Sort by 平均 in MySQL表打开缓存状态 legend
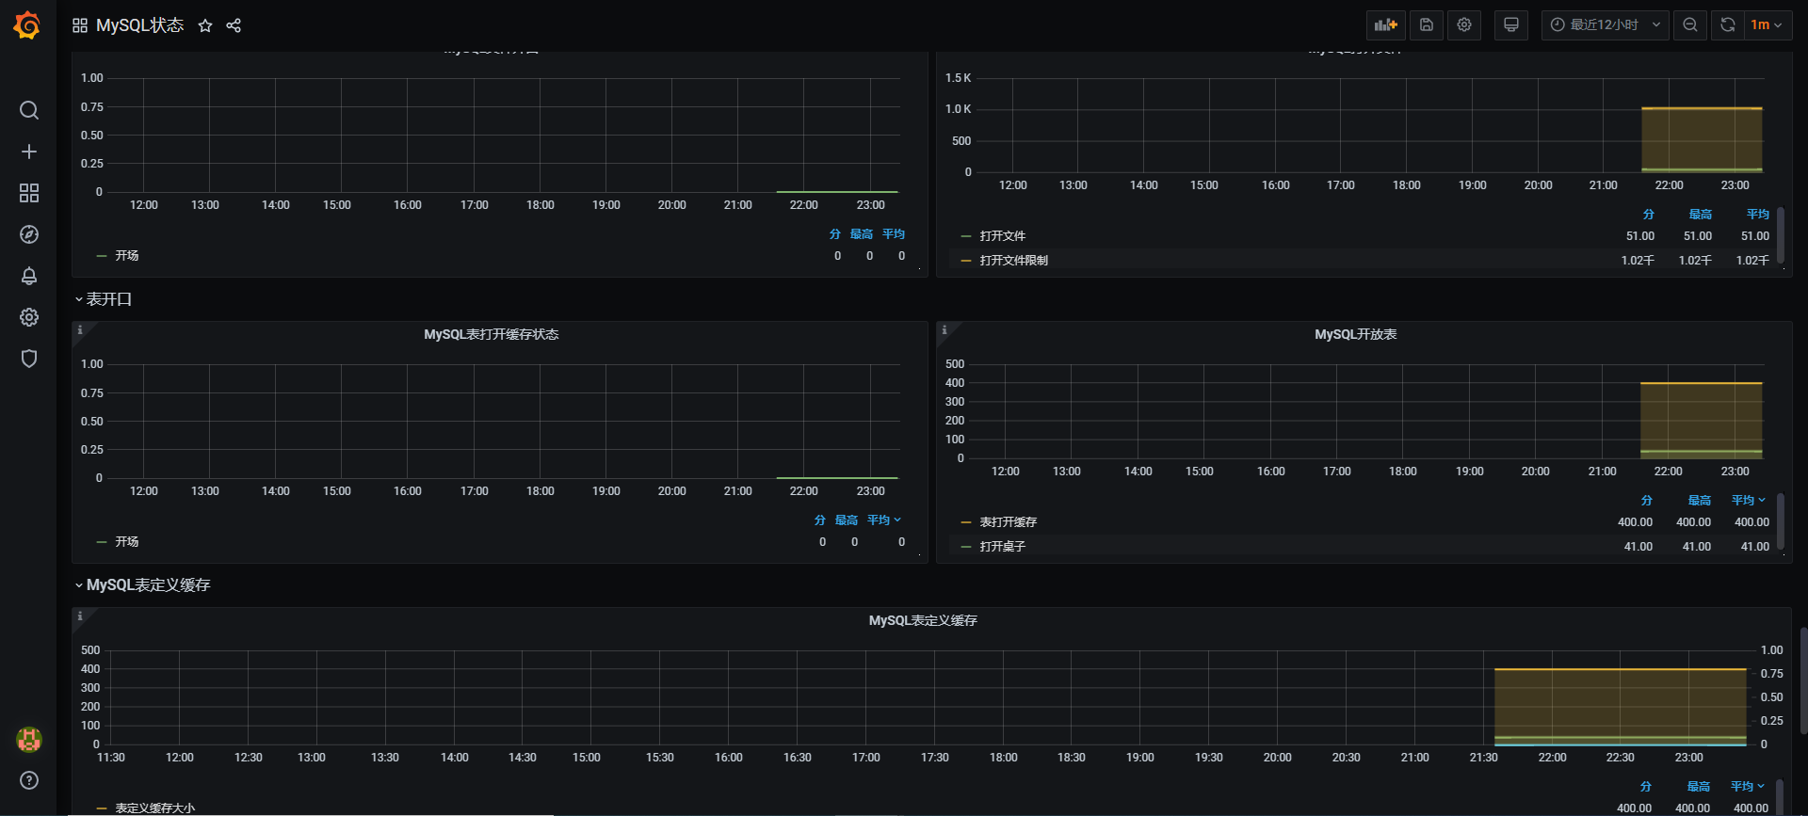 (x=884, y=520)
